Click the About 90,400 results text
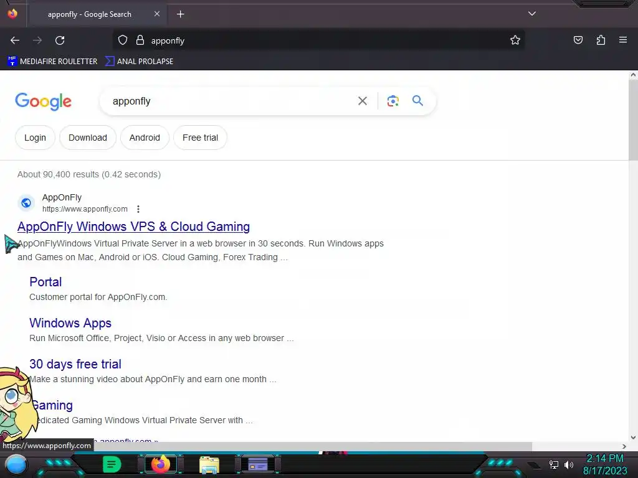The width and height of the screenshot is (638, 478). pyautogui.click(x=88, y=174)
